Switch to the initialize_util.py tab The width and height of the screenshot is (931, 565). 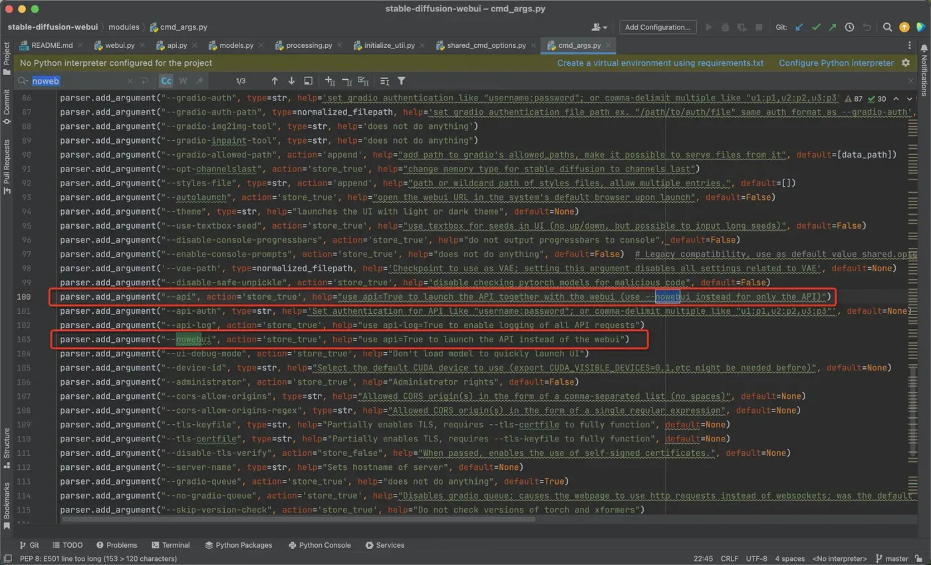tap(389, 45)
